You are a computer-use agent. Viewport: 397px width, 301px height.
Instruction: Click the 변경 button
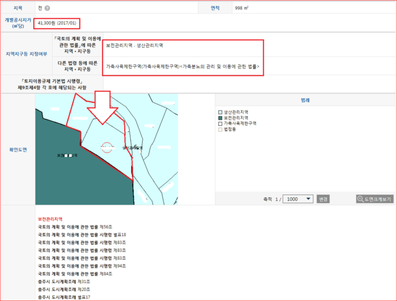click(x=323, y=199)
